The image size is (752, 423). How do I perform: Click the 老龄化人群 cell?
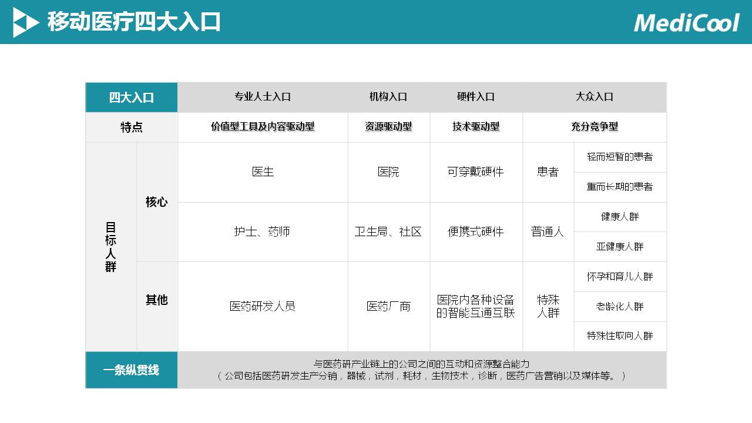620,307
